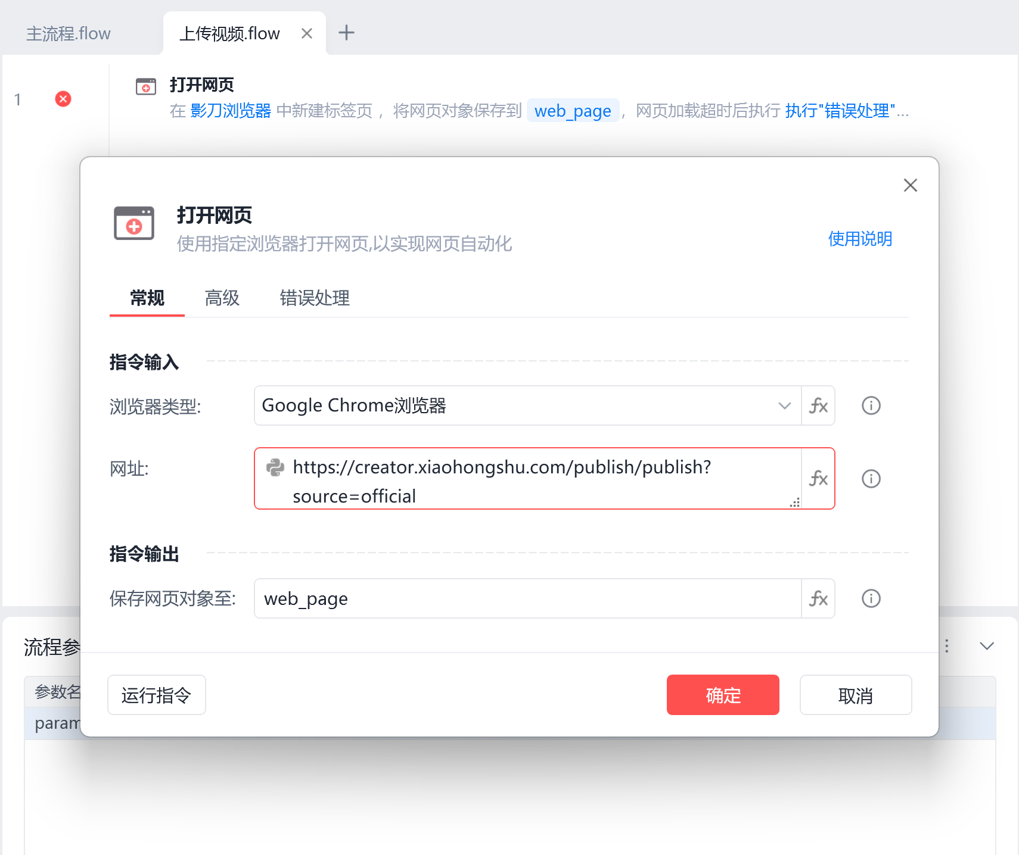The width and height of the screenshot is (1019, 855).
Task: Click the fx icon beside the URL input
Action: point(818,478)
